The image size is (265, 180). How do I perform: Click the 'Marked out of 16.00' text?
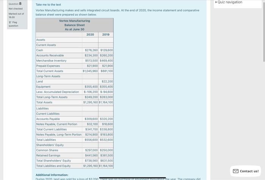coord(16,15)
